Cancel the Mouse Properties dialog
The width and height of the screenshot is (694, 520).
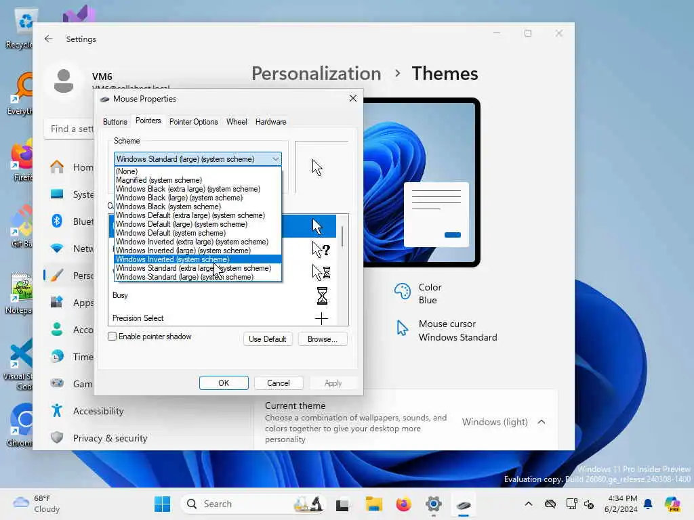click(x=279, y=383)
